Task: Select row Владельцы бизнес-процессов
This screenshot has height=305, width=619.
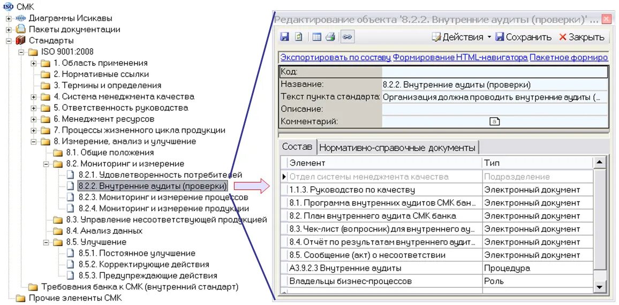Action: [x=437, y=281]
